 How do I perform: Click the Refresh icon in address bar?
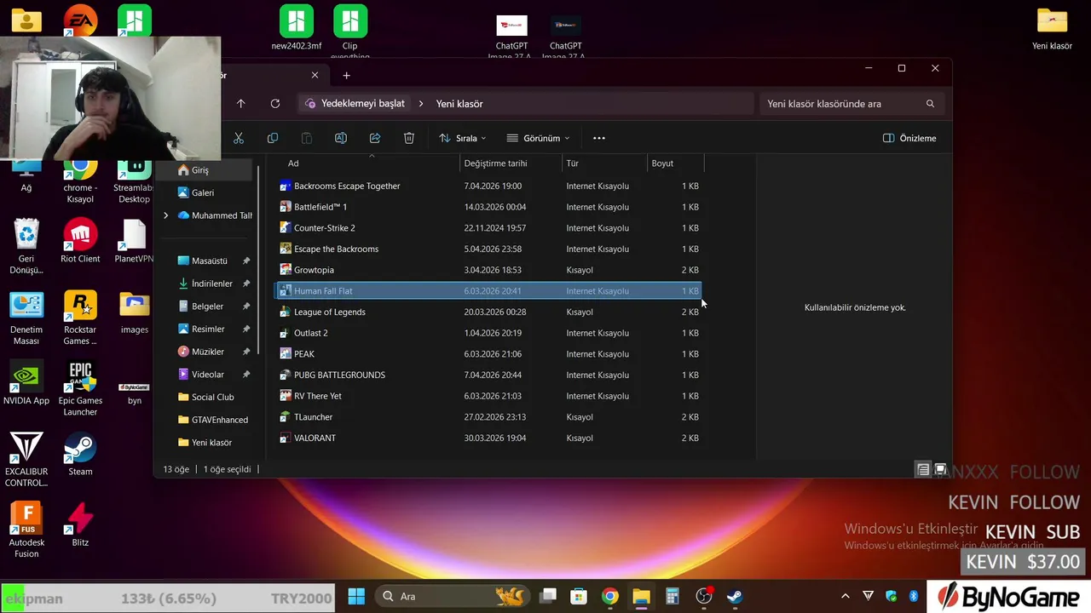click(x=275, y=104)
